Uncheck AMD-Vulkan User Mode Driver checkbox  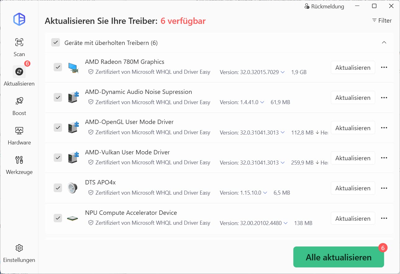click(x=58, y=157)
